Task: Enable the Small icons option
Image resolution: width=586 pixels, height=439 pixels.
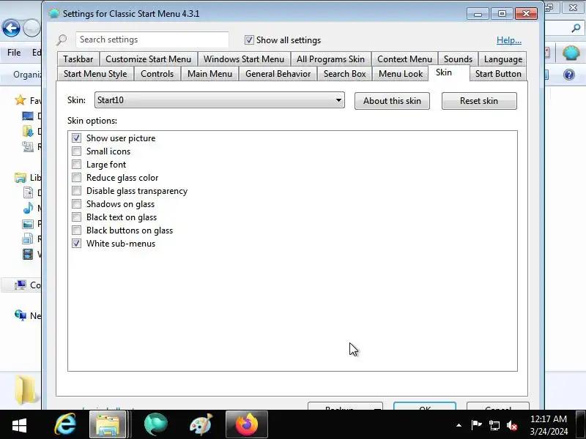Action: 77,151
